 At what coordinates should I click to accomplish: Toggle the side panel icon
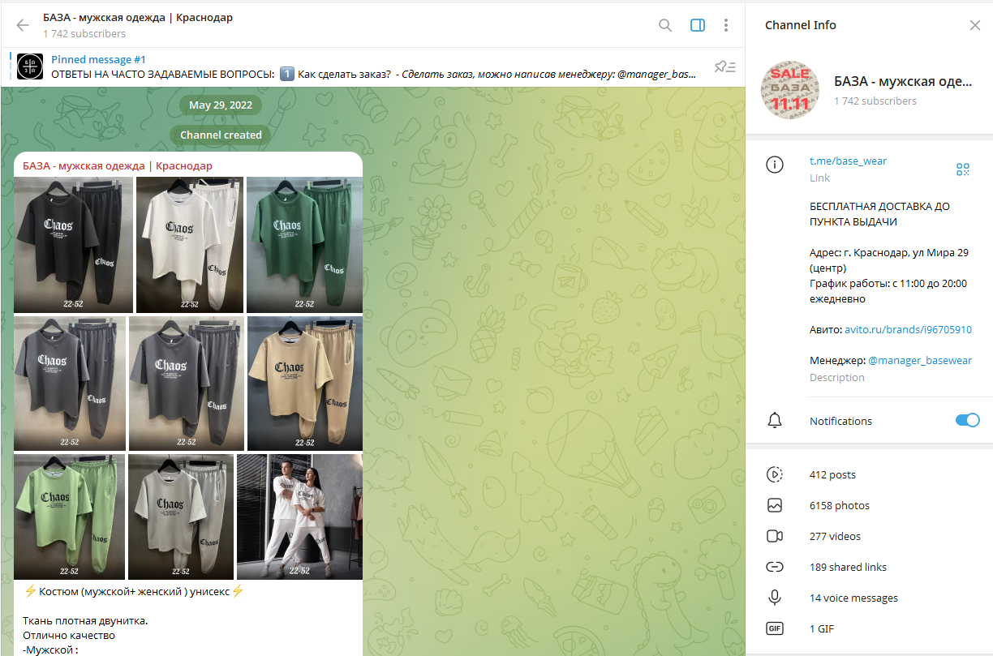coord(698,25)
